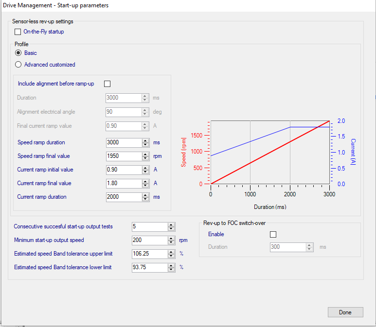The image size is (376, 327).
Task: Increase Band tolerance lower limit spinner
Action: click(x=171, y=265)
